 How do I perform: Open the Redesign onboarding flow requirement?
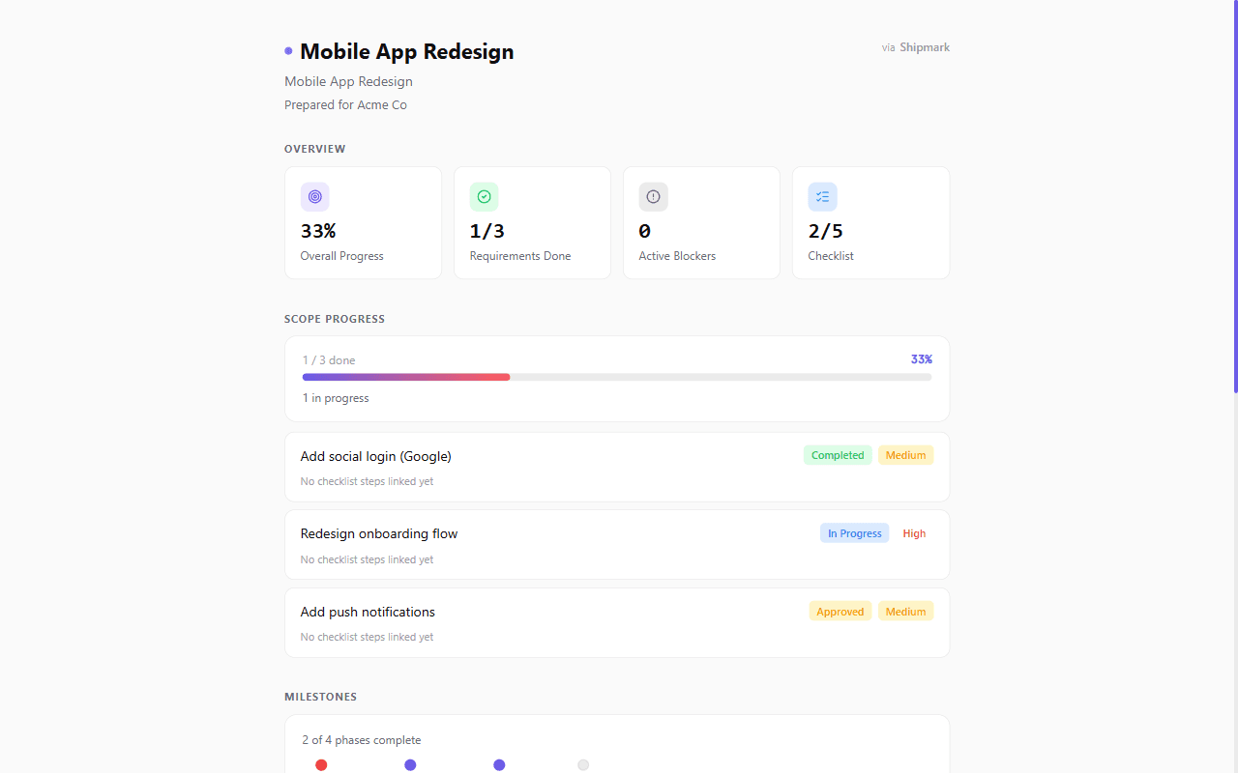tap(617, 545)
